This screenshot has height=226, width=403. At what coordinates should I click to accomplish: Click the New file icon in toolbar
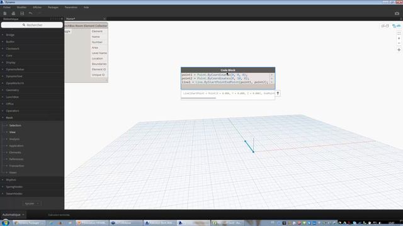(5, 13)
